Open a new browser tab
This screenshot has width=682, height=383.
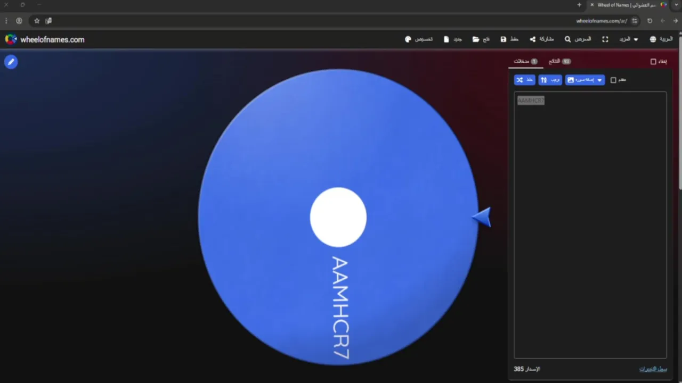click(579, 5)
